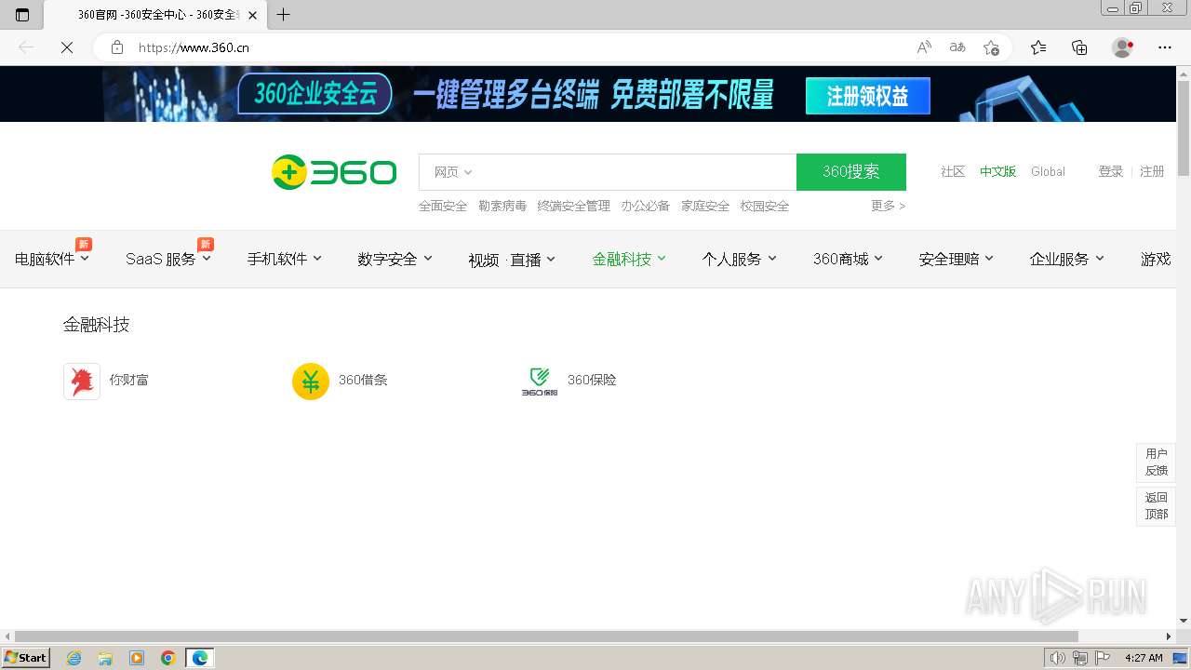Launch Internet Explorer from taskbar
Screen dimensions: 1191x670
pyautogui.click(x=74, y=658)
